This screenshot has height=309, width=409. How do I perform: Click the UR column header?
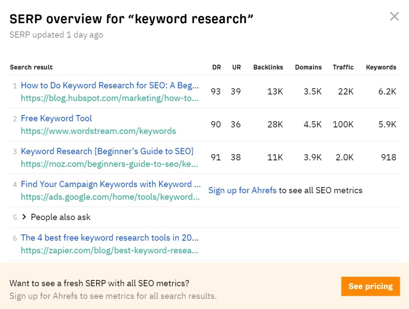236,67
